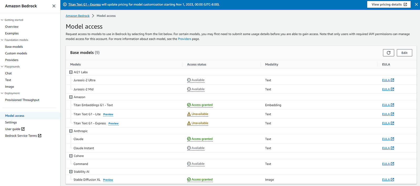Click Preview badge next to Titan Text Lite
420x186 pixels.
point(108,115)
